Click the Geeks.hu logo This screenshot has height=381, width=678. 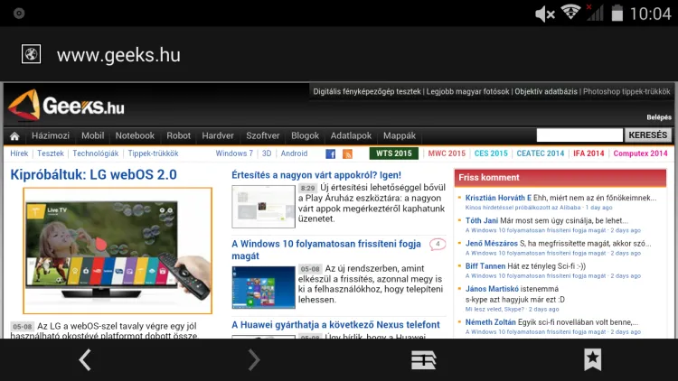[66, 106]
